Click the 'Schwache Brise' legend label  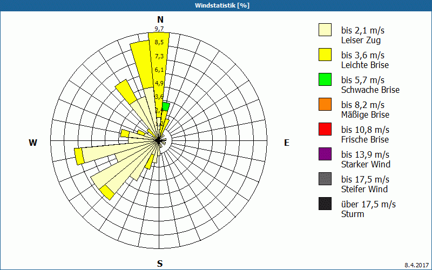(x=370, y=90)
